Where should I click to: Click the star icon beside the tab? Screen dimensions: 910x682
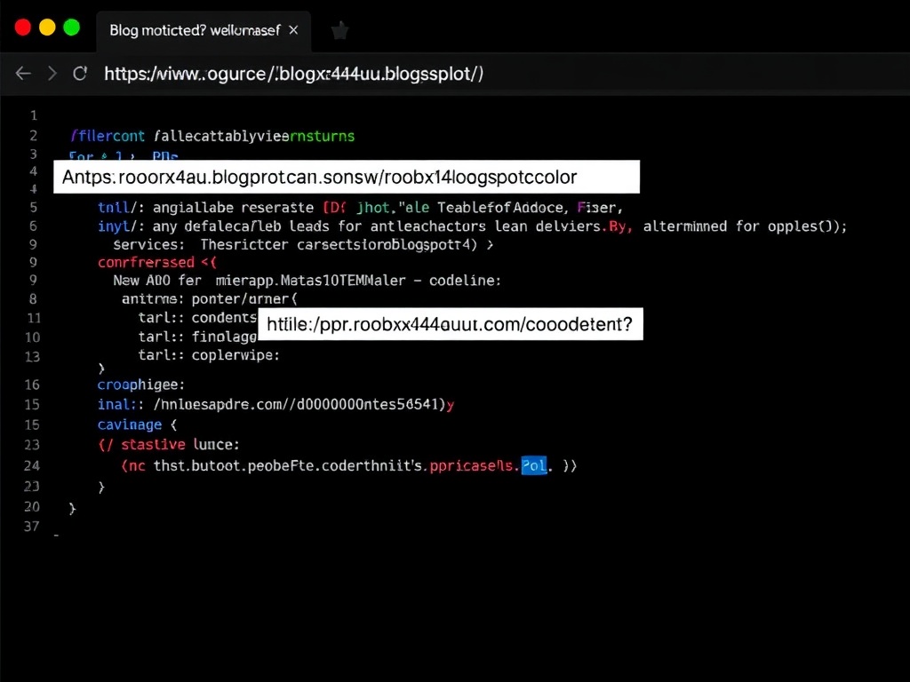(339, 31)
